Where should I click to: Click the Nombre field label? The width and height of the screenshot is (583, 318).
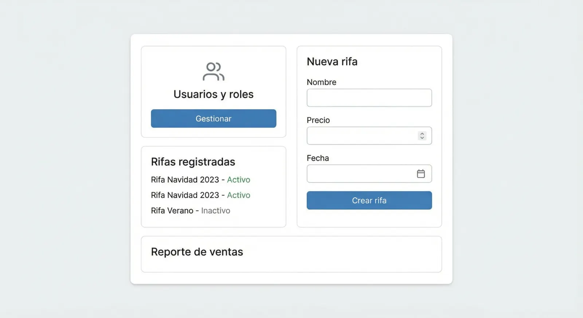point(321,82)
